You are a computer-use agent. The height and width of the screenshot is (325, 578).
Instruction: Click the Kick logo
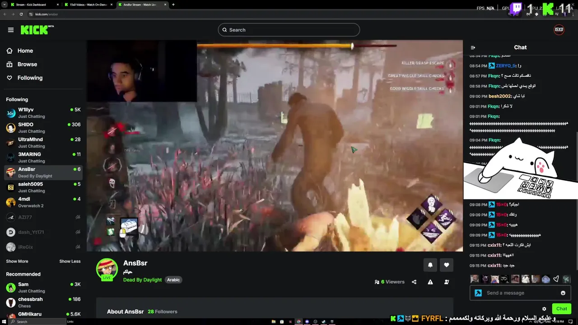click(37, 30)
